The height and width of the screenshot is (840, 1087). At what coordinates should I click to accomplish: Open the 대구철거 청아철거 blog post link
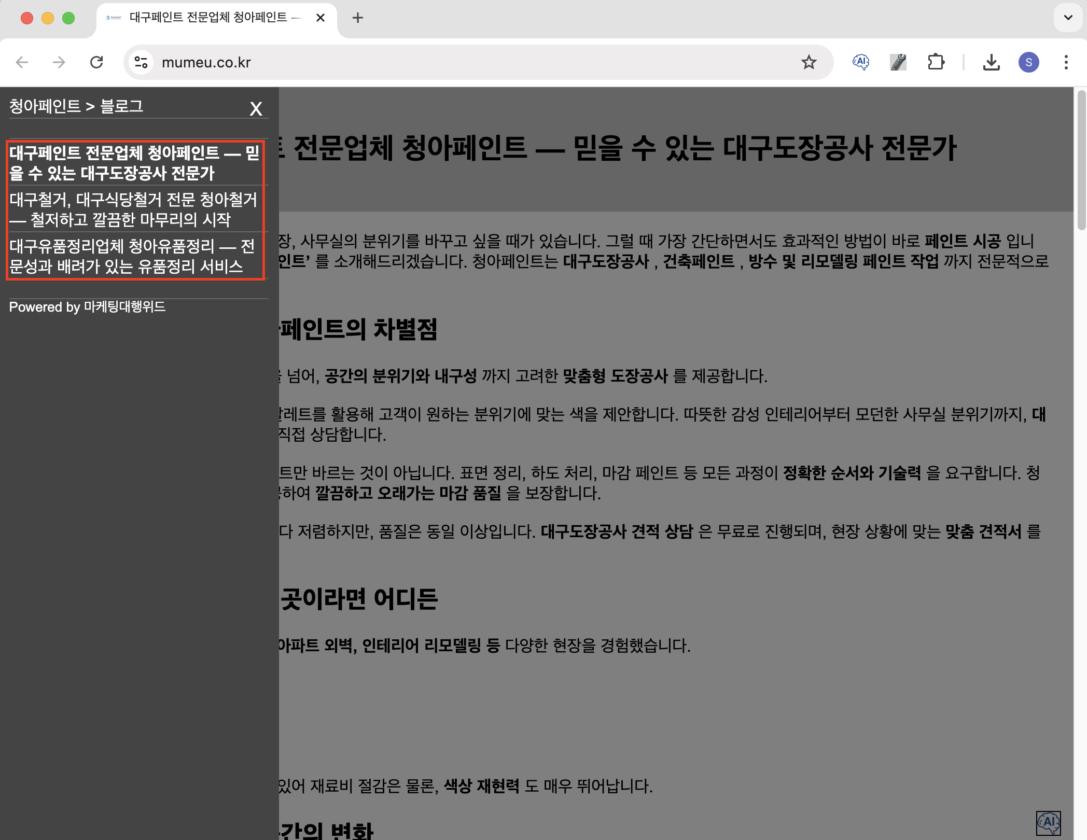(133, 209)
